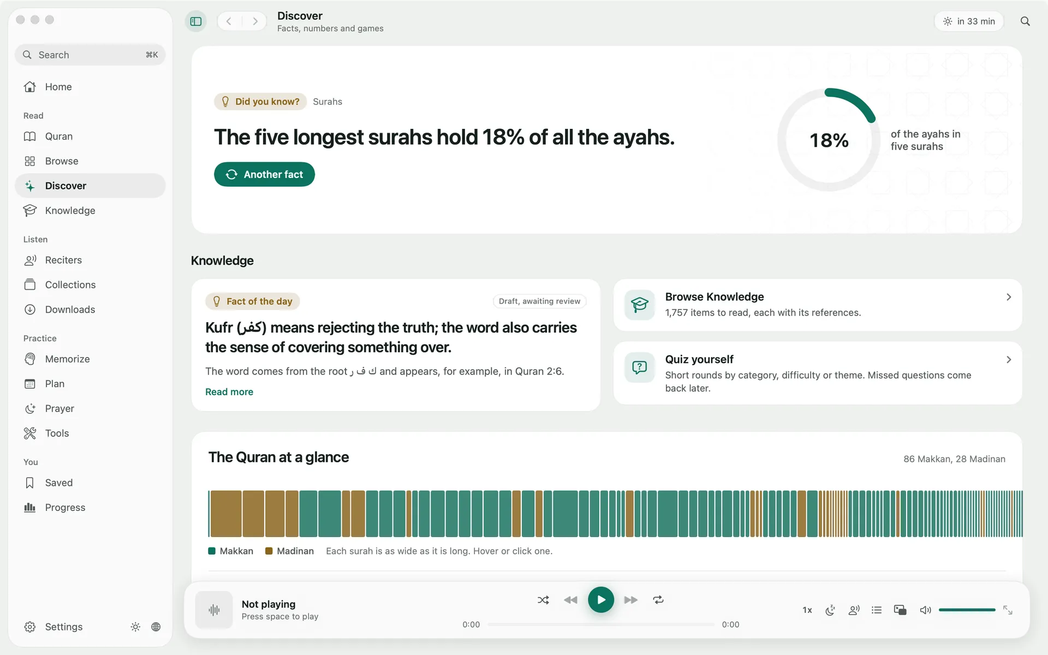Open Browse Knowledge card chevron

tap(1009, 297)
